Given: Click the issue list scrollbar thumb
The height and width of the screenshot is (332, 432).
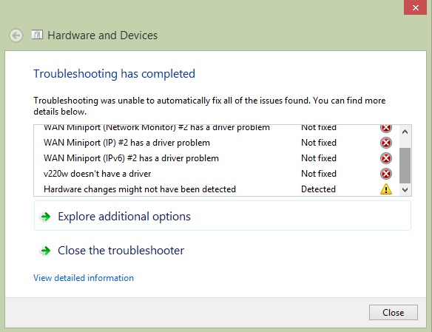Looking at the screenshot, I should click(405, 166).
